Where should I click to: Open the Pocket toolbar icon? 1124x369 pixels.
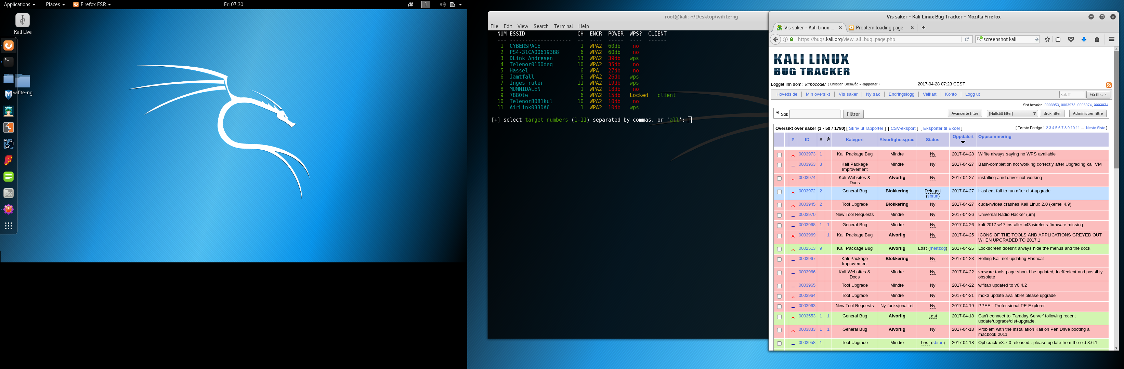pyautogui.click(x=1071, y=39)
